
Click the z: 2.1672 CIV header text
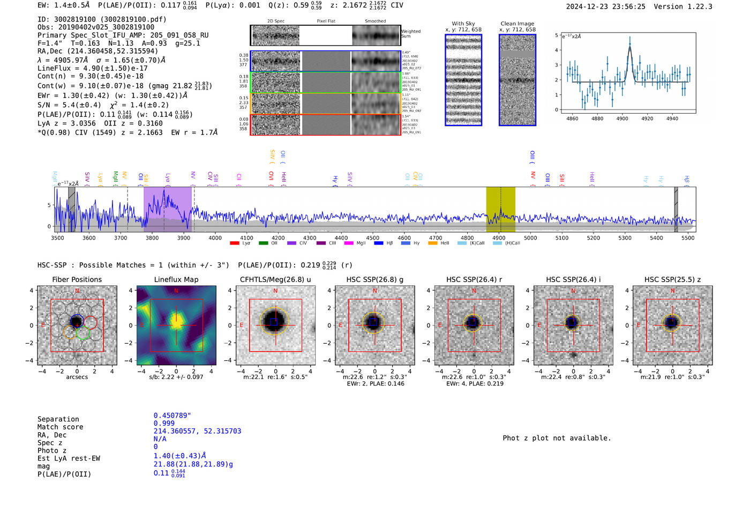367,5
